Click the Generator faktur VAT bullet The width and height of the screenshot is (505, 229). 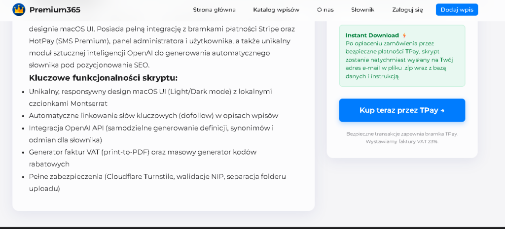pos(143,158)
